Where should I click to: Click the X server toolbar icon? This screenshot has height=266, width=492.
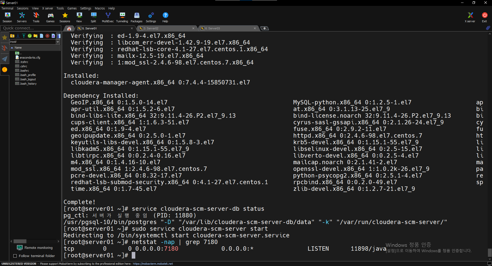click(x=470, y=17)
